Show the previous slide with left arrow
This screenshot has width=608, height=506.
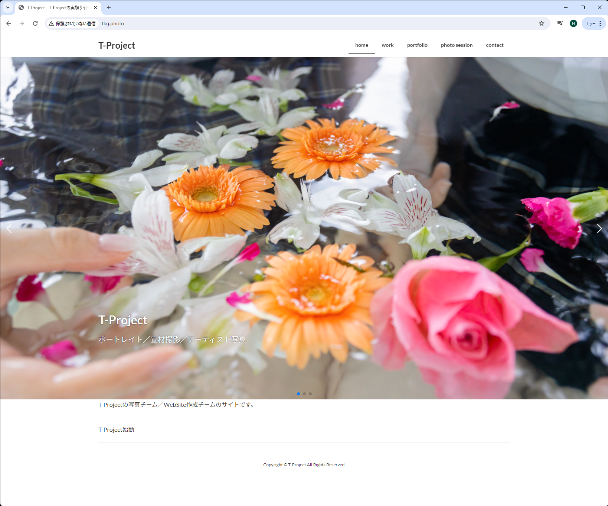coord(9,228)
